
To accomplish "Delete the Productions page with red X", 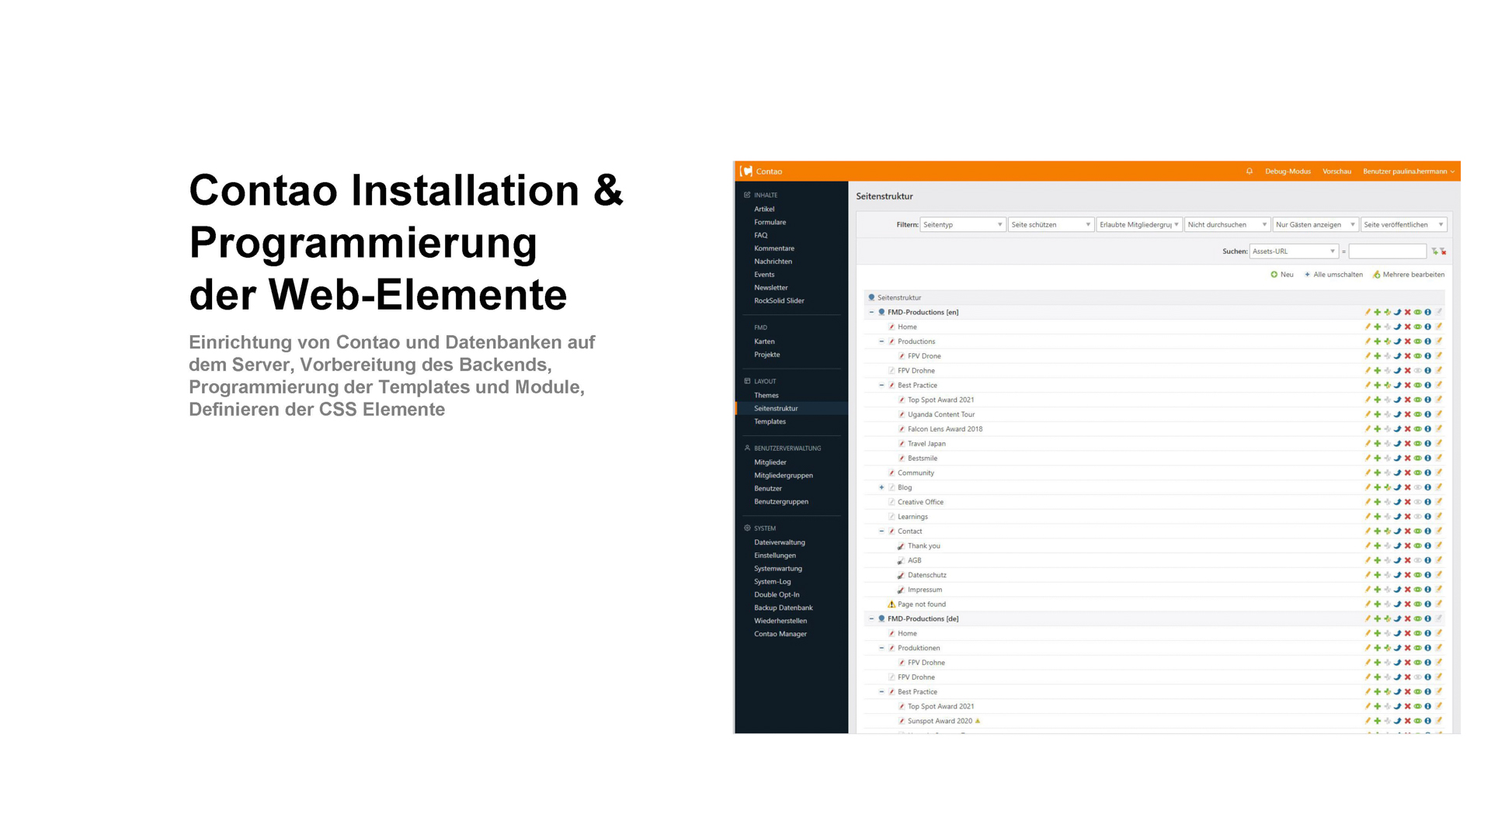I will [x=1407, y=341].
